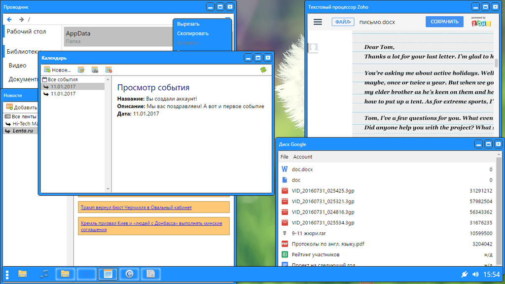This screenshot has width=505, height=284.
Task: Select the Все события tree root
Action: pos(60,79)
